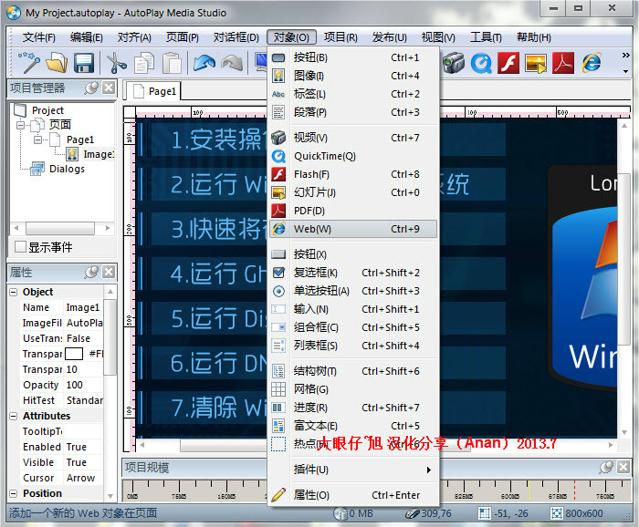Click the Flash object icon in toolbar

[508, 63]
